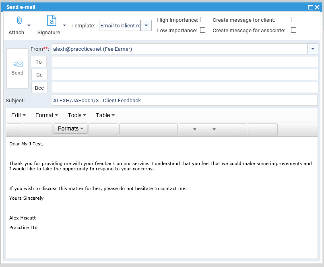Click the 'If you wish to discuss' sentence

point(98,188)
